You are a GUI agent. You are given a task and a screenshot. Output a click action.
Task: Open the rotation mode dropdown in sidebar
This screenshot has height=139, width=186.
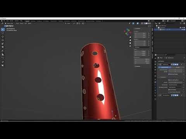click(142, 47)
